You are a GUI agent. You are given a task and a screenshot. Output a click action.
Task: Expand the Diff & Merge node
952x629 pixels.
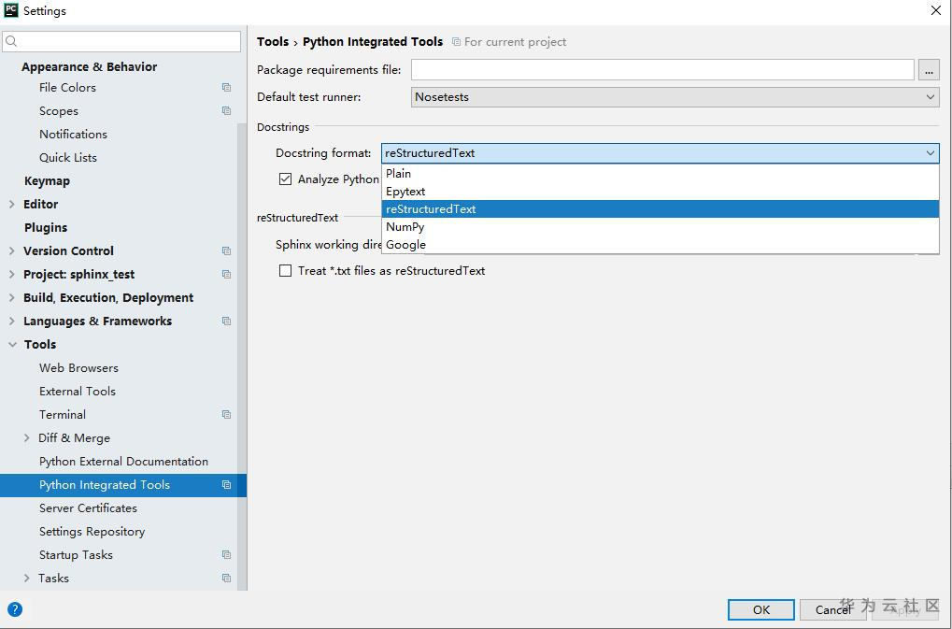pos(27,438)
